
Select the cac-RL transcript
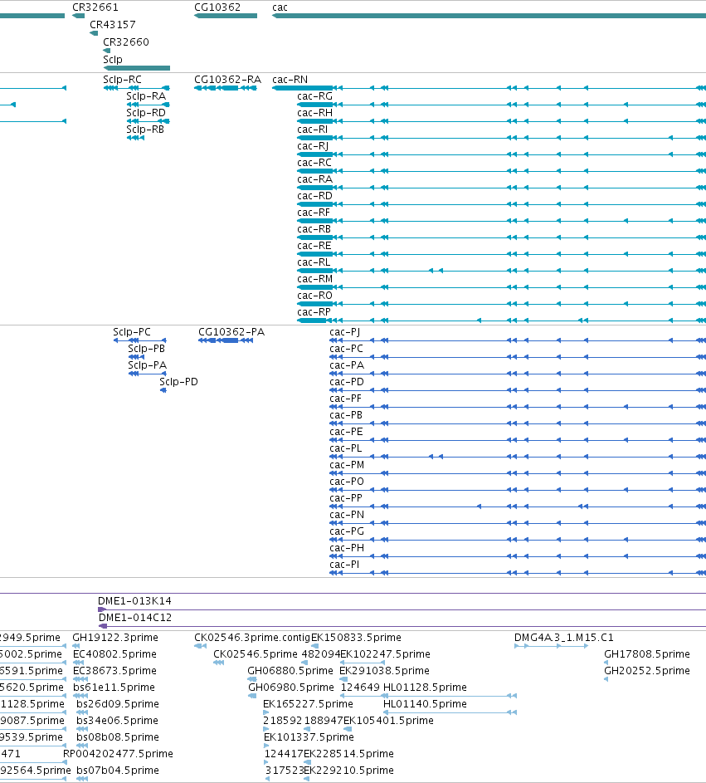click(x=501, y=271)
